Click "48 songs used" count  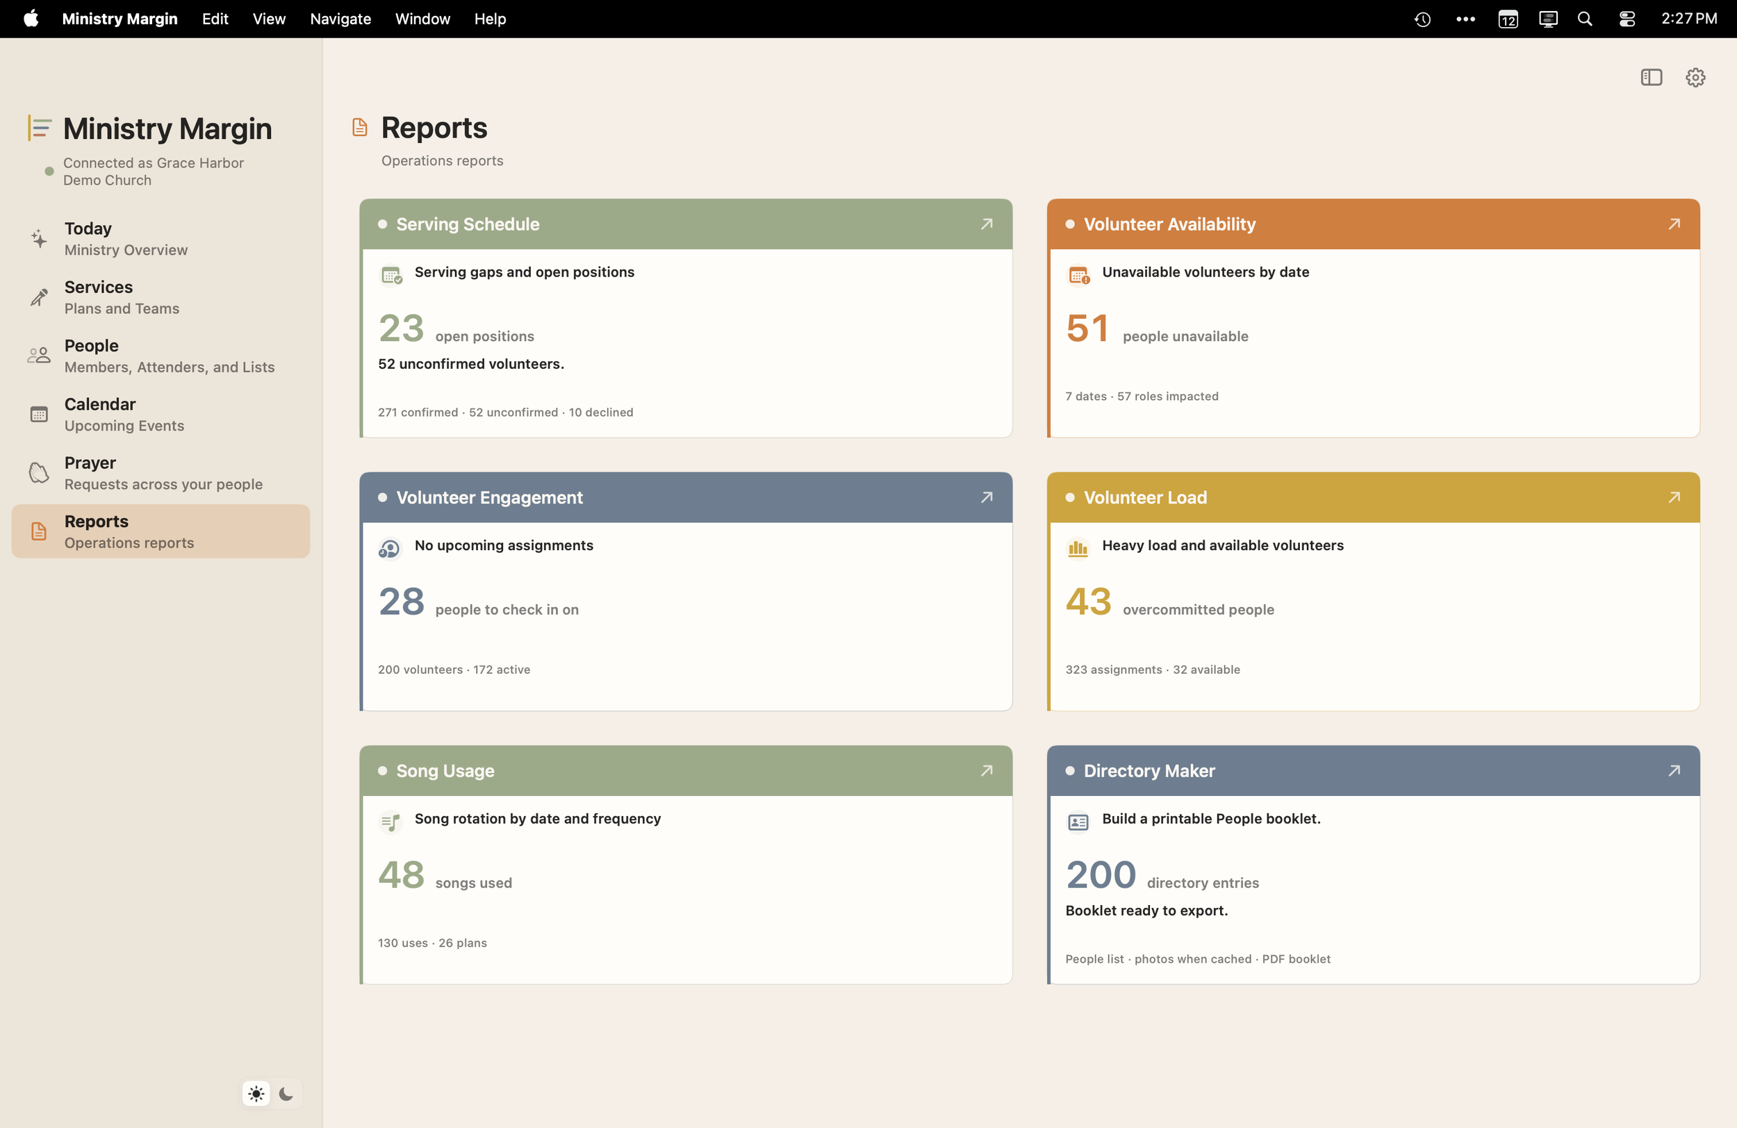tap(445, 874)
